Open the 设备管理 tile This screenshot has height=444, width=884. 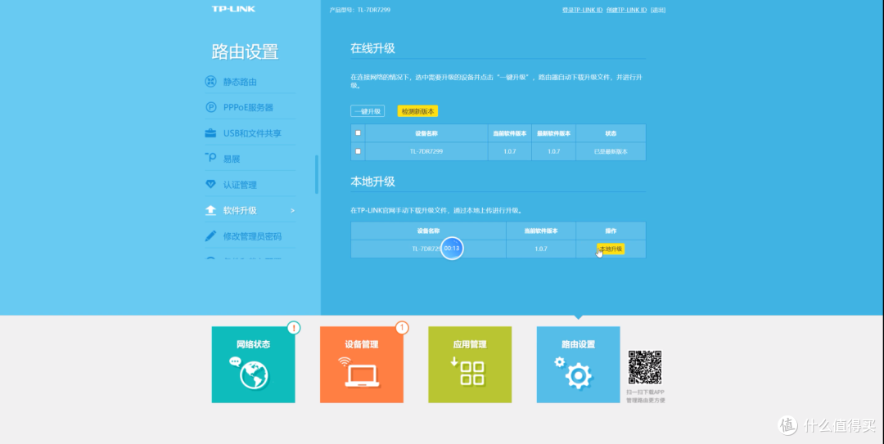point(362,365)
